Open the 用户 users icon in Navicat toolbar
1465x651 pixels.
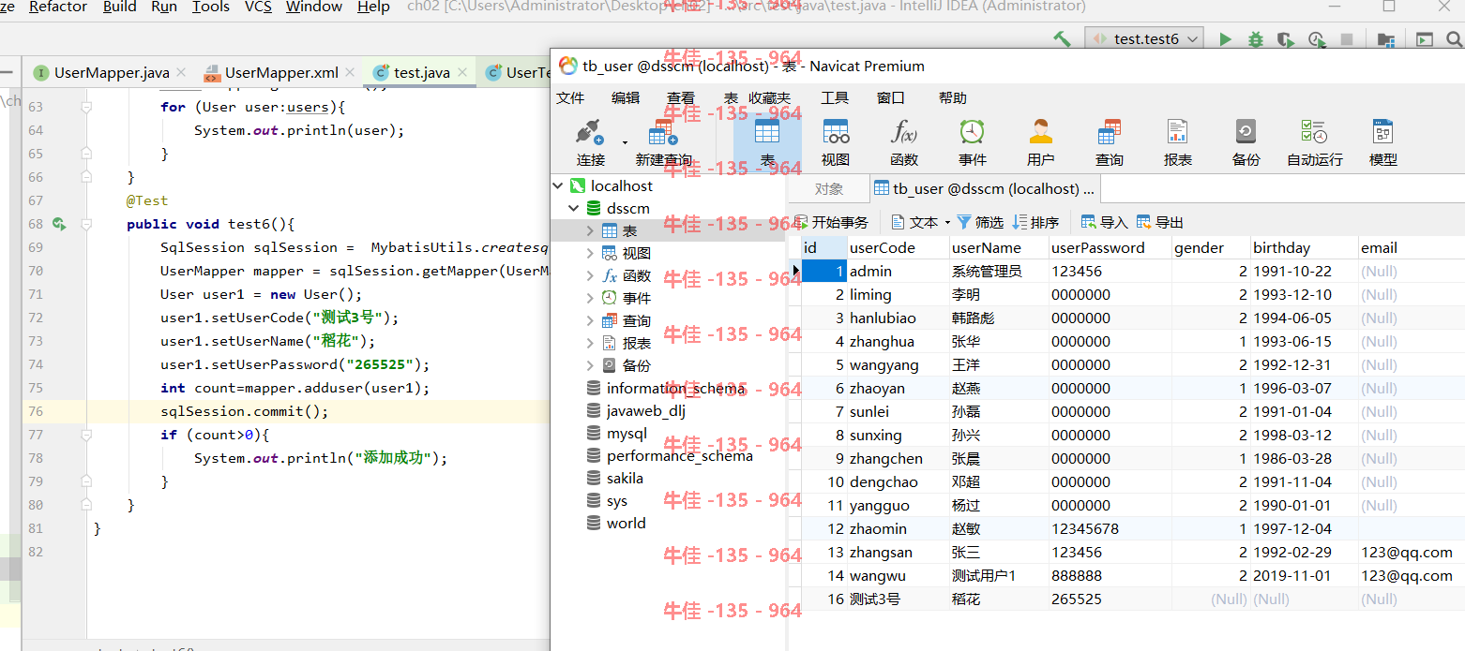click(1040, 131)
